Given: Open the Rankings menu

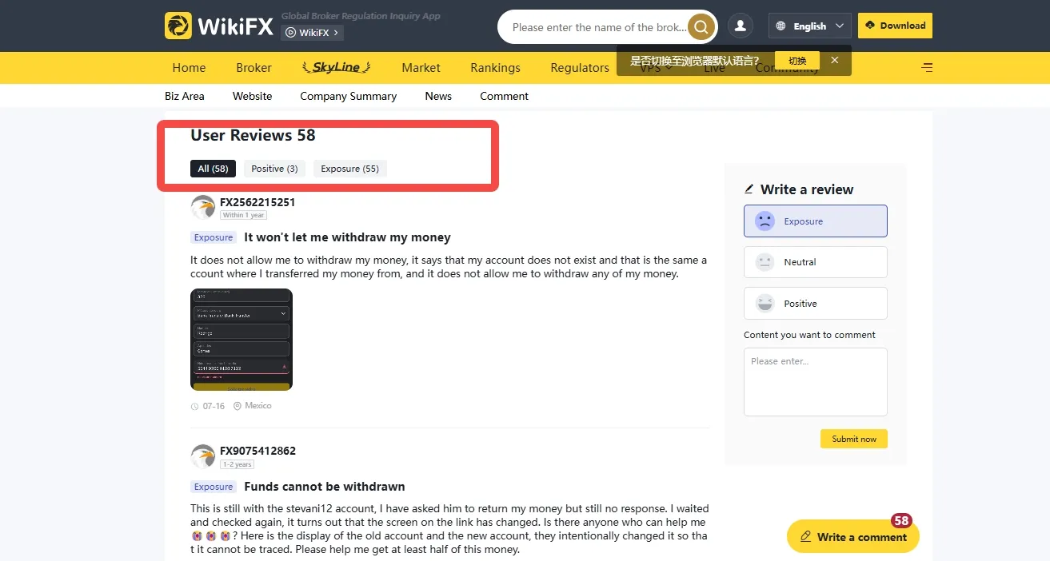Looking at the screenshot, I should [x=495, y=68].
